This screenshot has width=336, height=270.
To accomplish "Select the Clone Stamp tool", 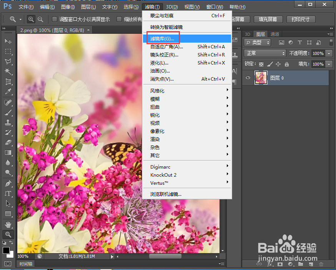I will pyautogui.click(x=8, y=123).
